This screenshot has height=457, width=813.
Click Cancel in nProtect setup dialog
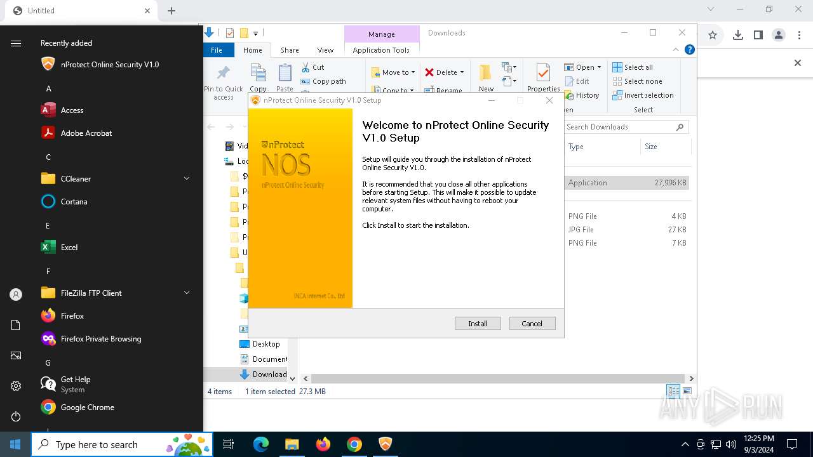532,324
